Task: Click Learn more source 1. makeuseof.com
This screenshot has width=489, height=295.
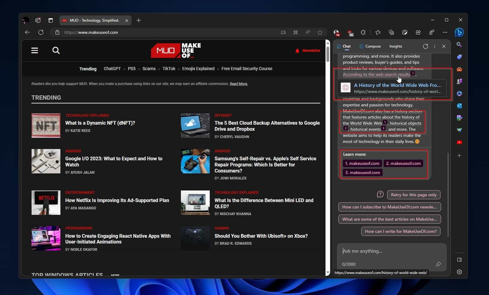Action: [362, 163]
